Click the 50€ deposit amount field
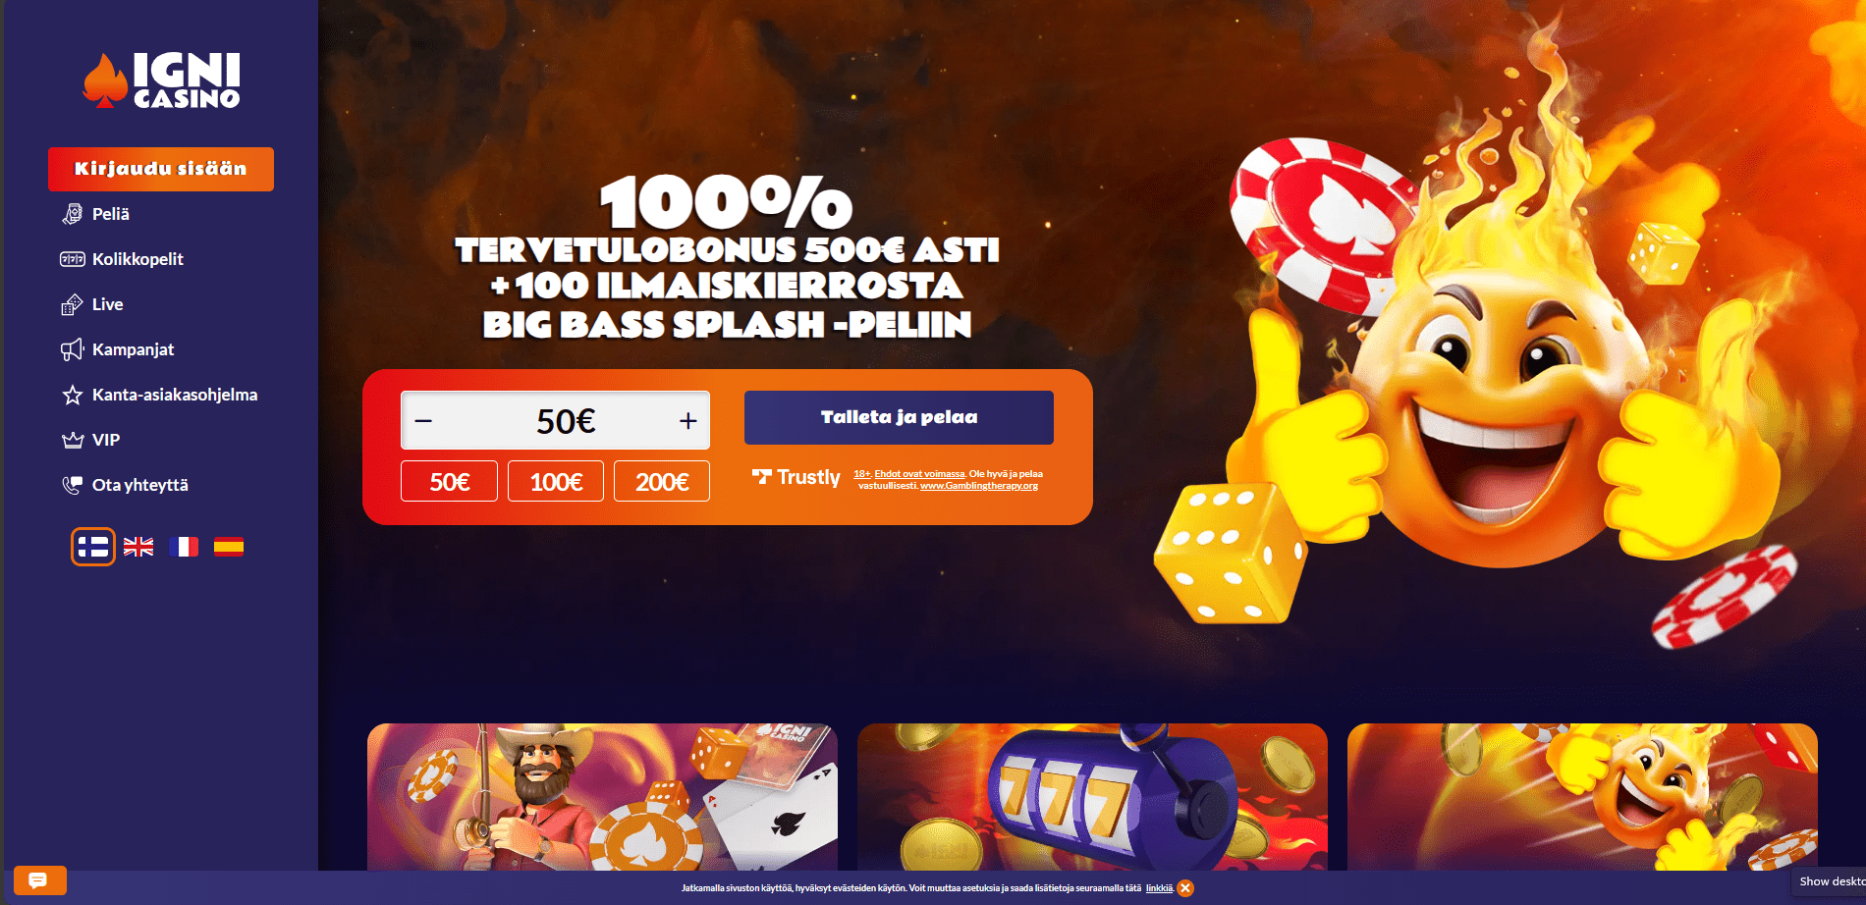Viewport: 1866px width, 905px height. (x=566, y=421)
